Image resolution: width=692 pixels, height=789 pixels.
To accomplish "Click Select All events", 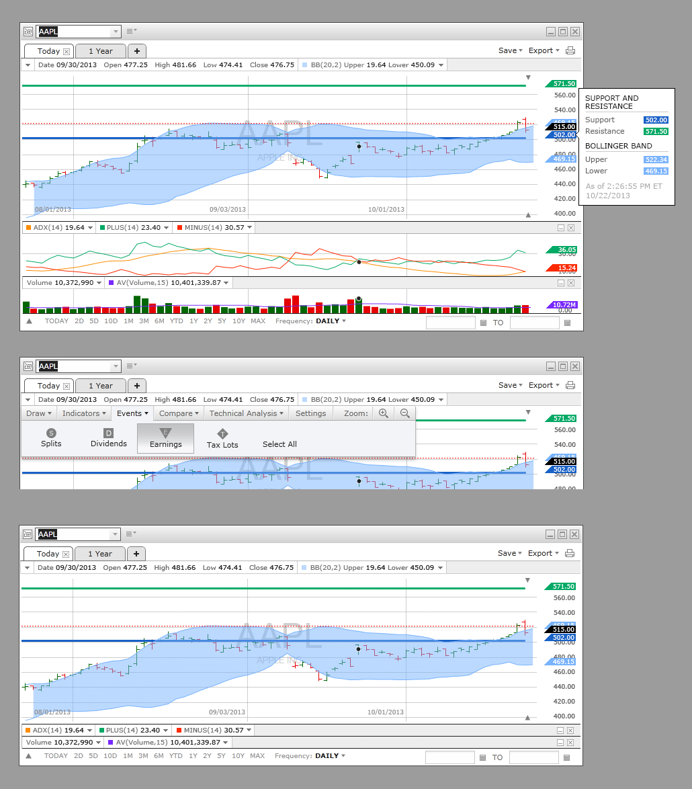I will pos(279,444).
